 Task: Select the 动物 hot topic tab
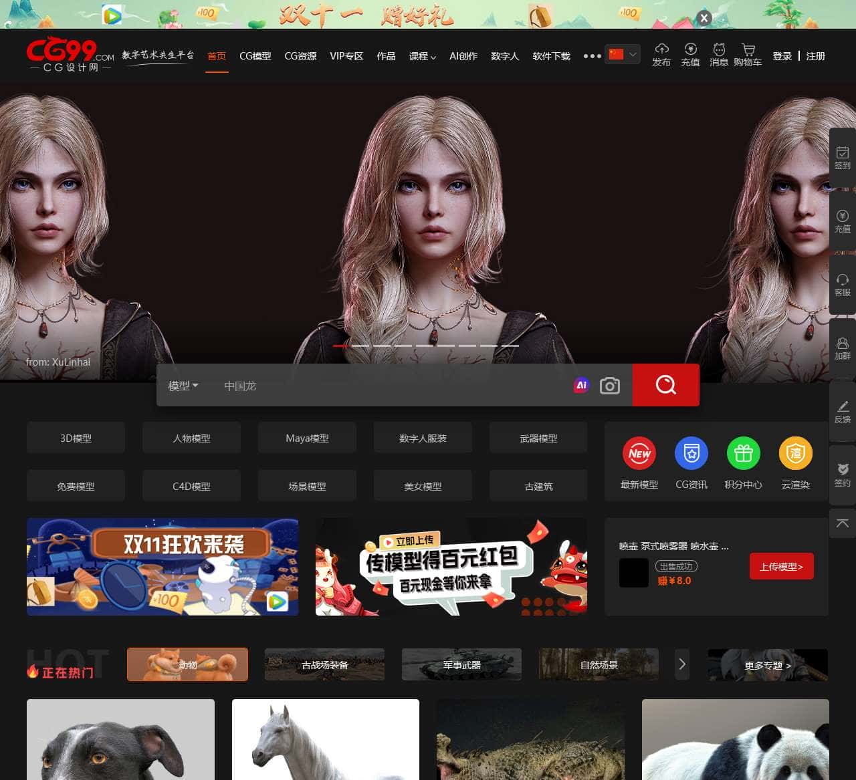(x=187, y=664)
